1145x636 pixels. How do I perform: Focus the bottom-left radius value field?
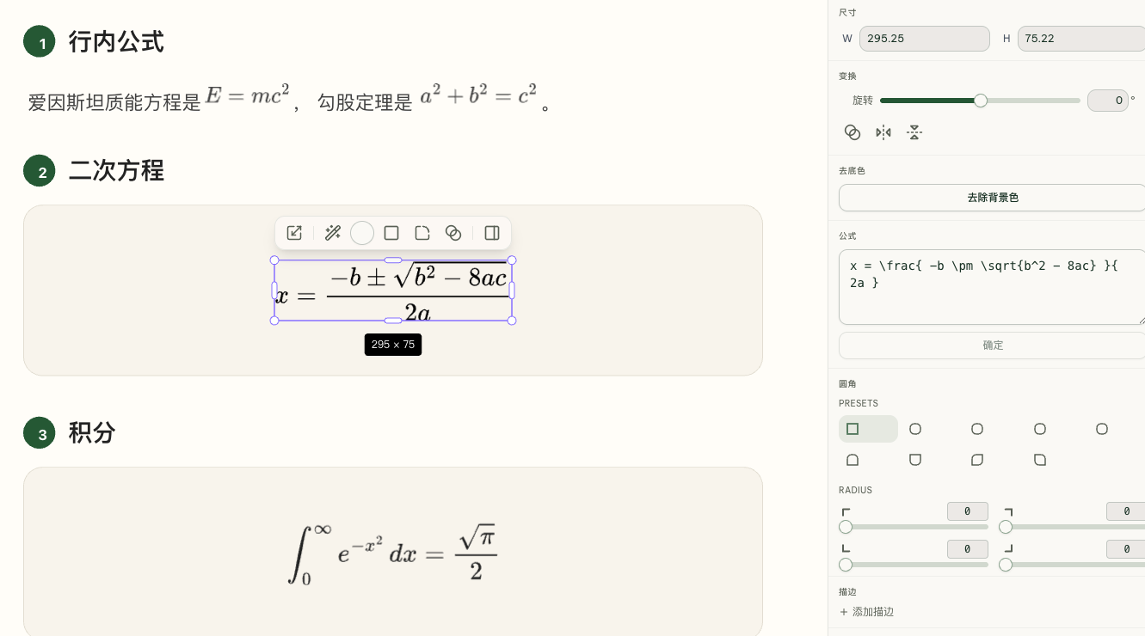click(x=968, y=548)
